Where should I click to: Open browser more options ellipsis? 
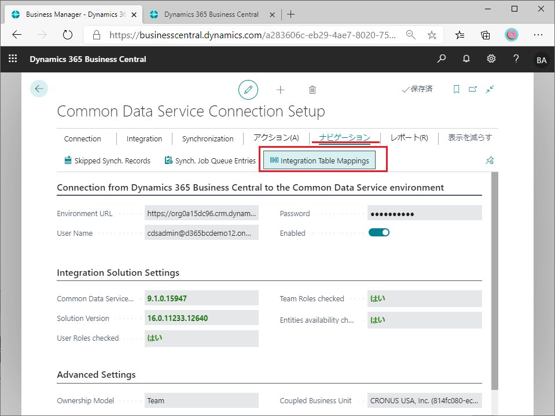pos(538,35)
